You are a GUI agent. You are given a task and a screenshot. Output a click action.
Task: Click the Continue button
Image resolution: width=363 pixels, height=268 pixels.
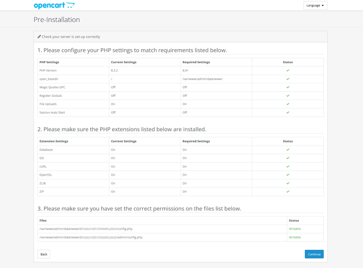pos(314,254)
